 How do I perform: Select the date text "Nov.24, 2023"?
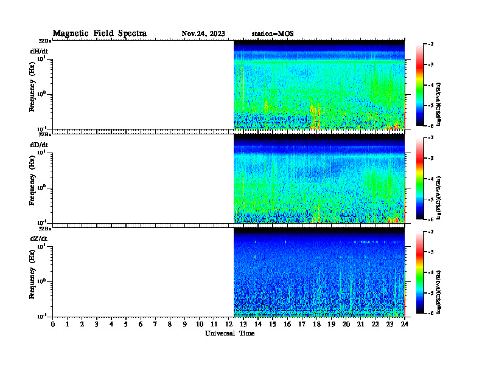point(203,33)
